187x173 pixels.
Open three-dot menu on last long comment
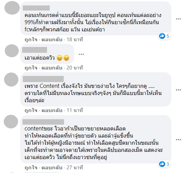coord(178,140)
